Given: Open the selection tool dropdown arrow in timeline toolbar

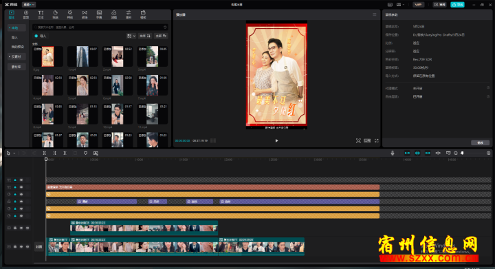Looking at the screenshot, I should pos(14,153).
